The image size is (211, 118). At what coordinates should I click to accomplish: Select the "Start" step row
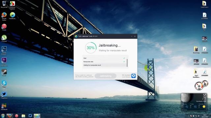coord(104,58)
